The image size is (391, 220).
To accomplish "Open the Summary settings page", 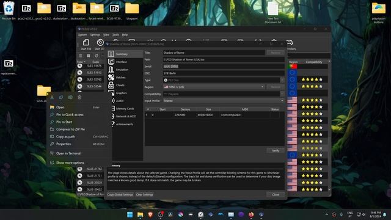I will tap(125, 54).
